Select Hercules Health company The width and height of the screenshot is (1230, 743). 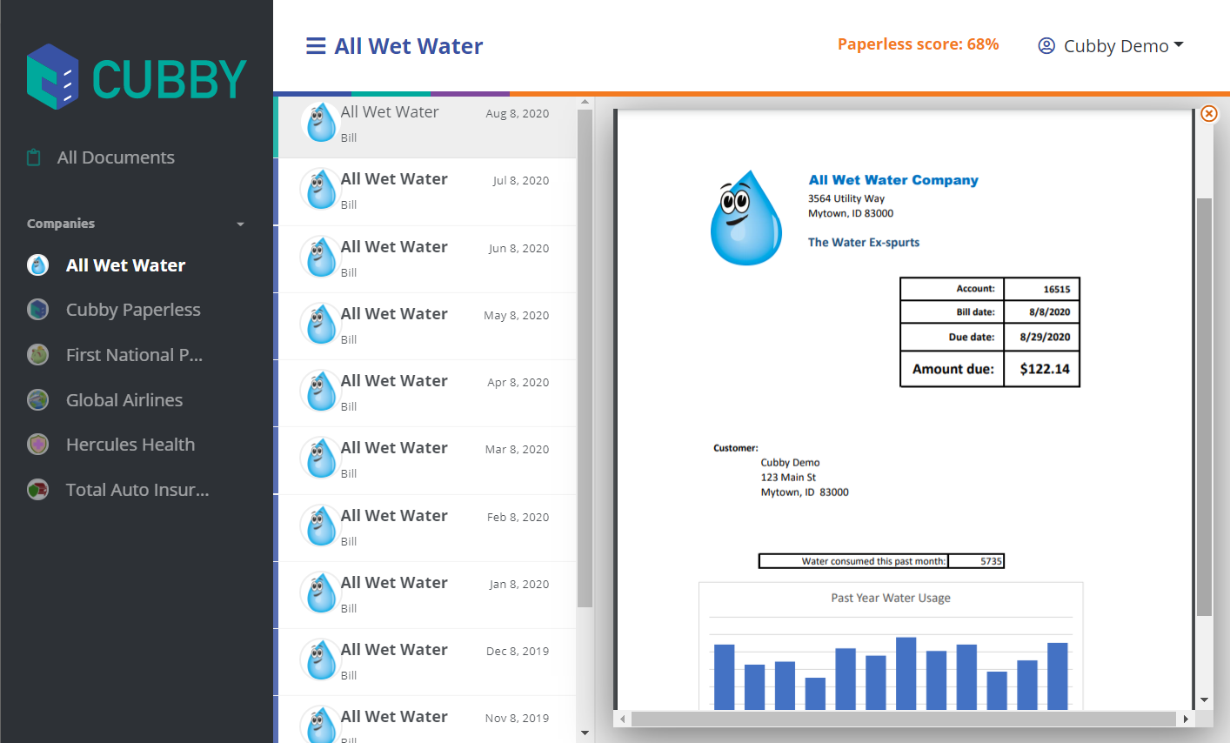click(130, 445)
